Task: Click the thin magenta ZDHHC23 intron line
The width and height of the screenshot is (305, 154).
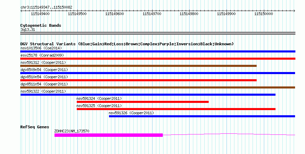Action: [x=229, y=134]
